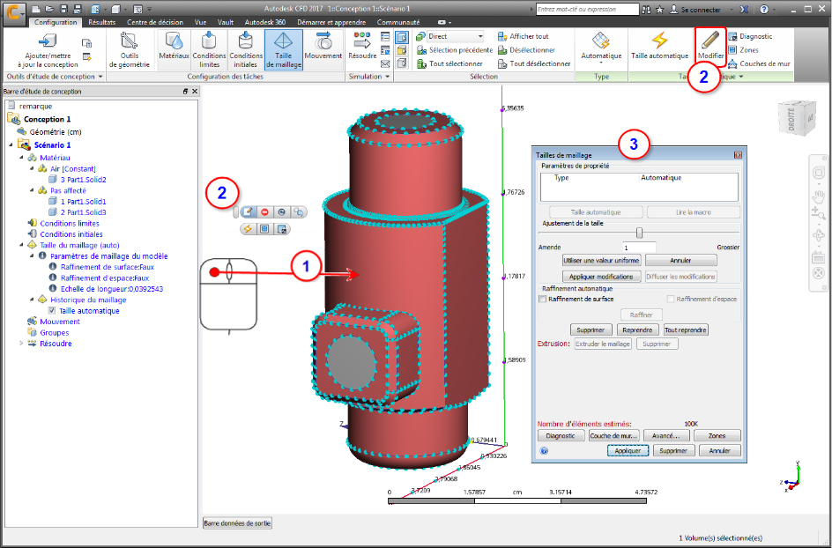Click the save icon in quick access toolbar
Viewport: 832px width, 548px height.
tap(63, 9)
